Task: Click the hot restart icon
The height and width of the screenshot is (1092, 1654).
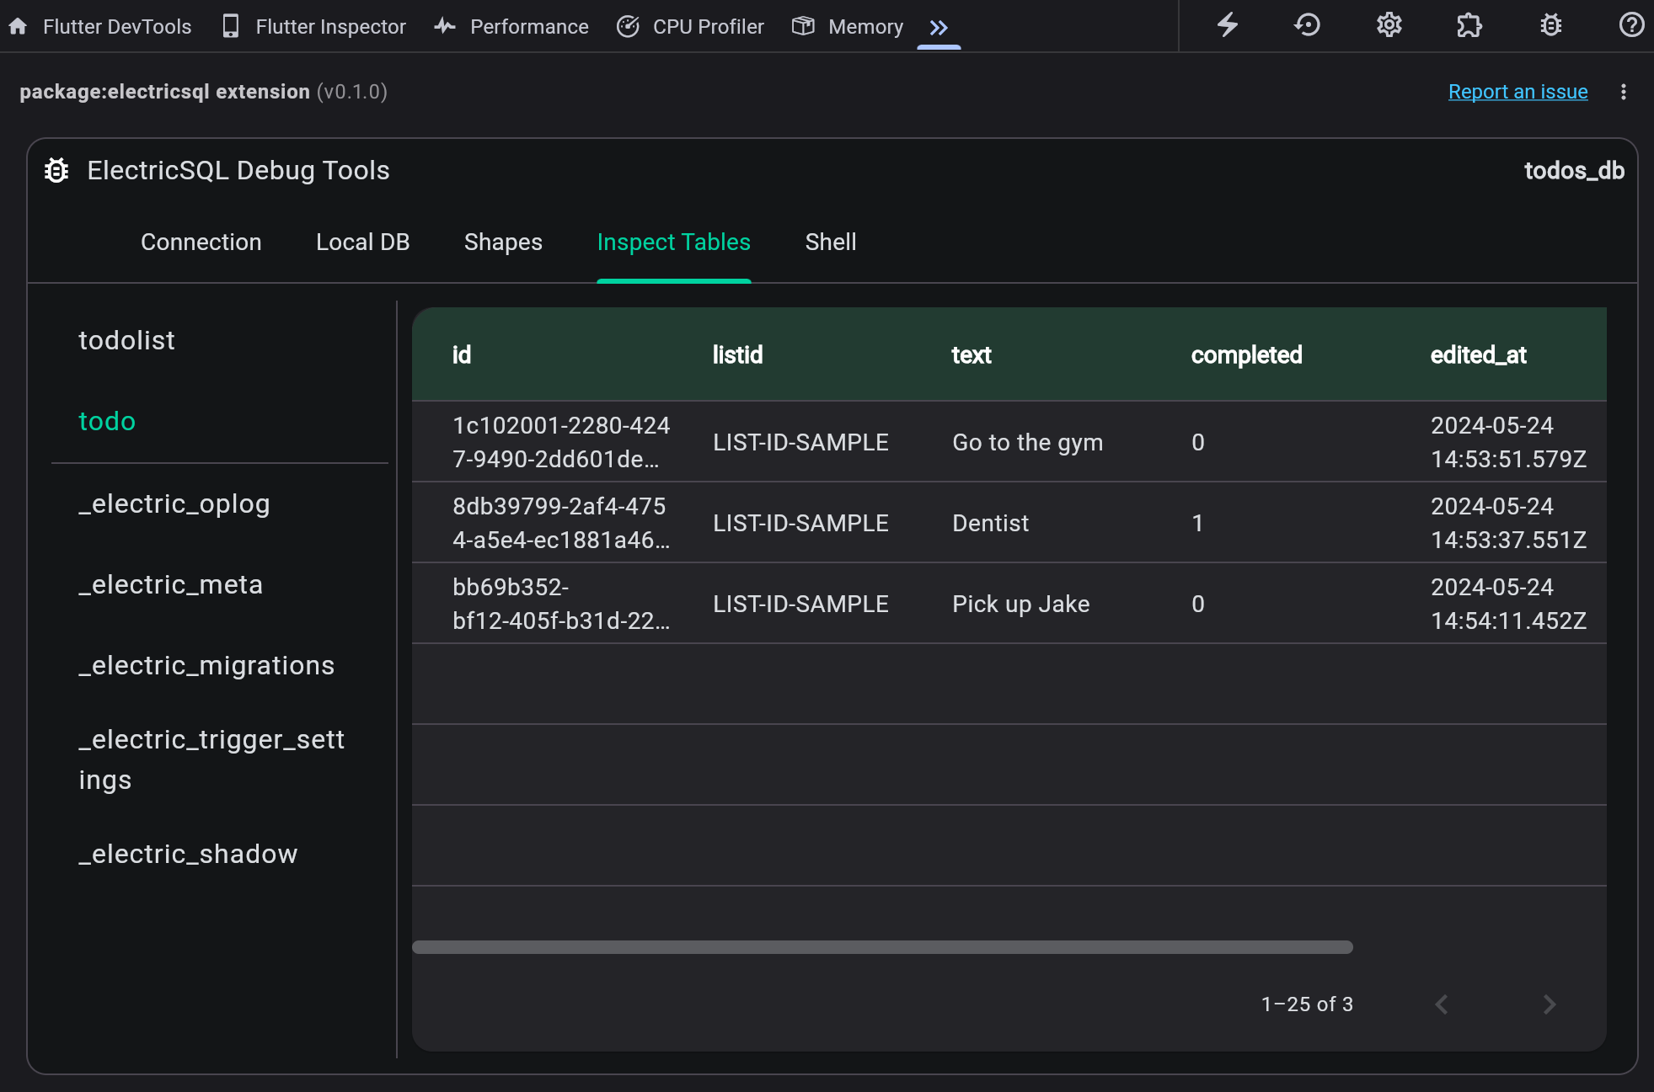Action: coord(1307,24)
